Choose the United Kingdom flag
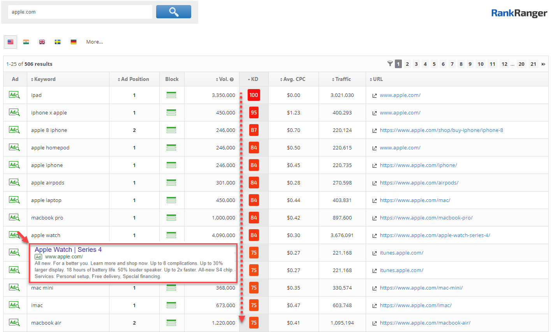 [42, 42]
